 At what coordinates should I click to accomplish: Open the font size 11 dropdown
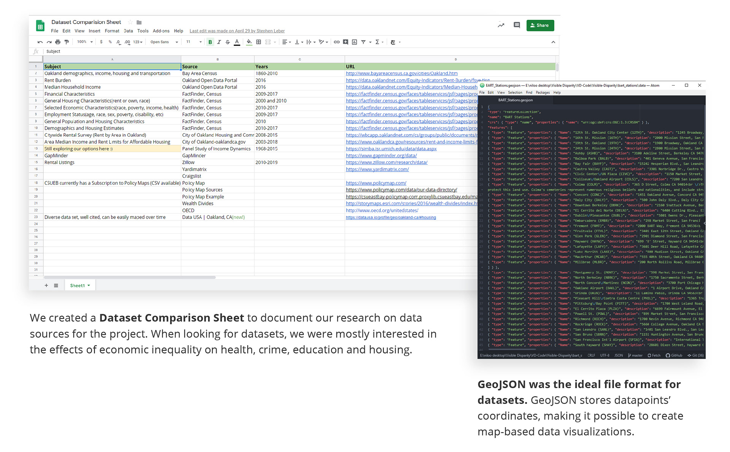[x=194, y=42]
